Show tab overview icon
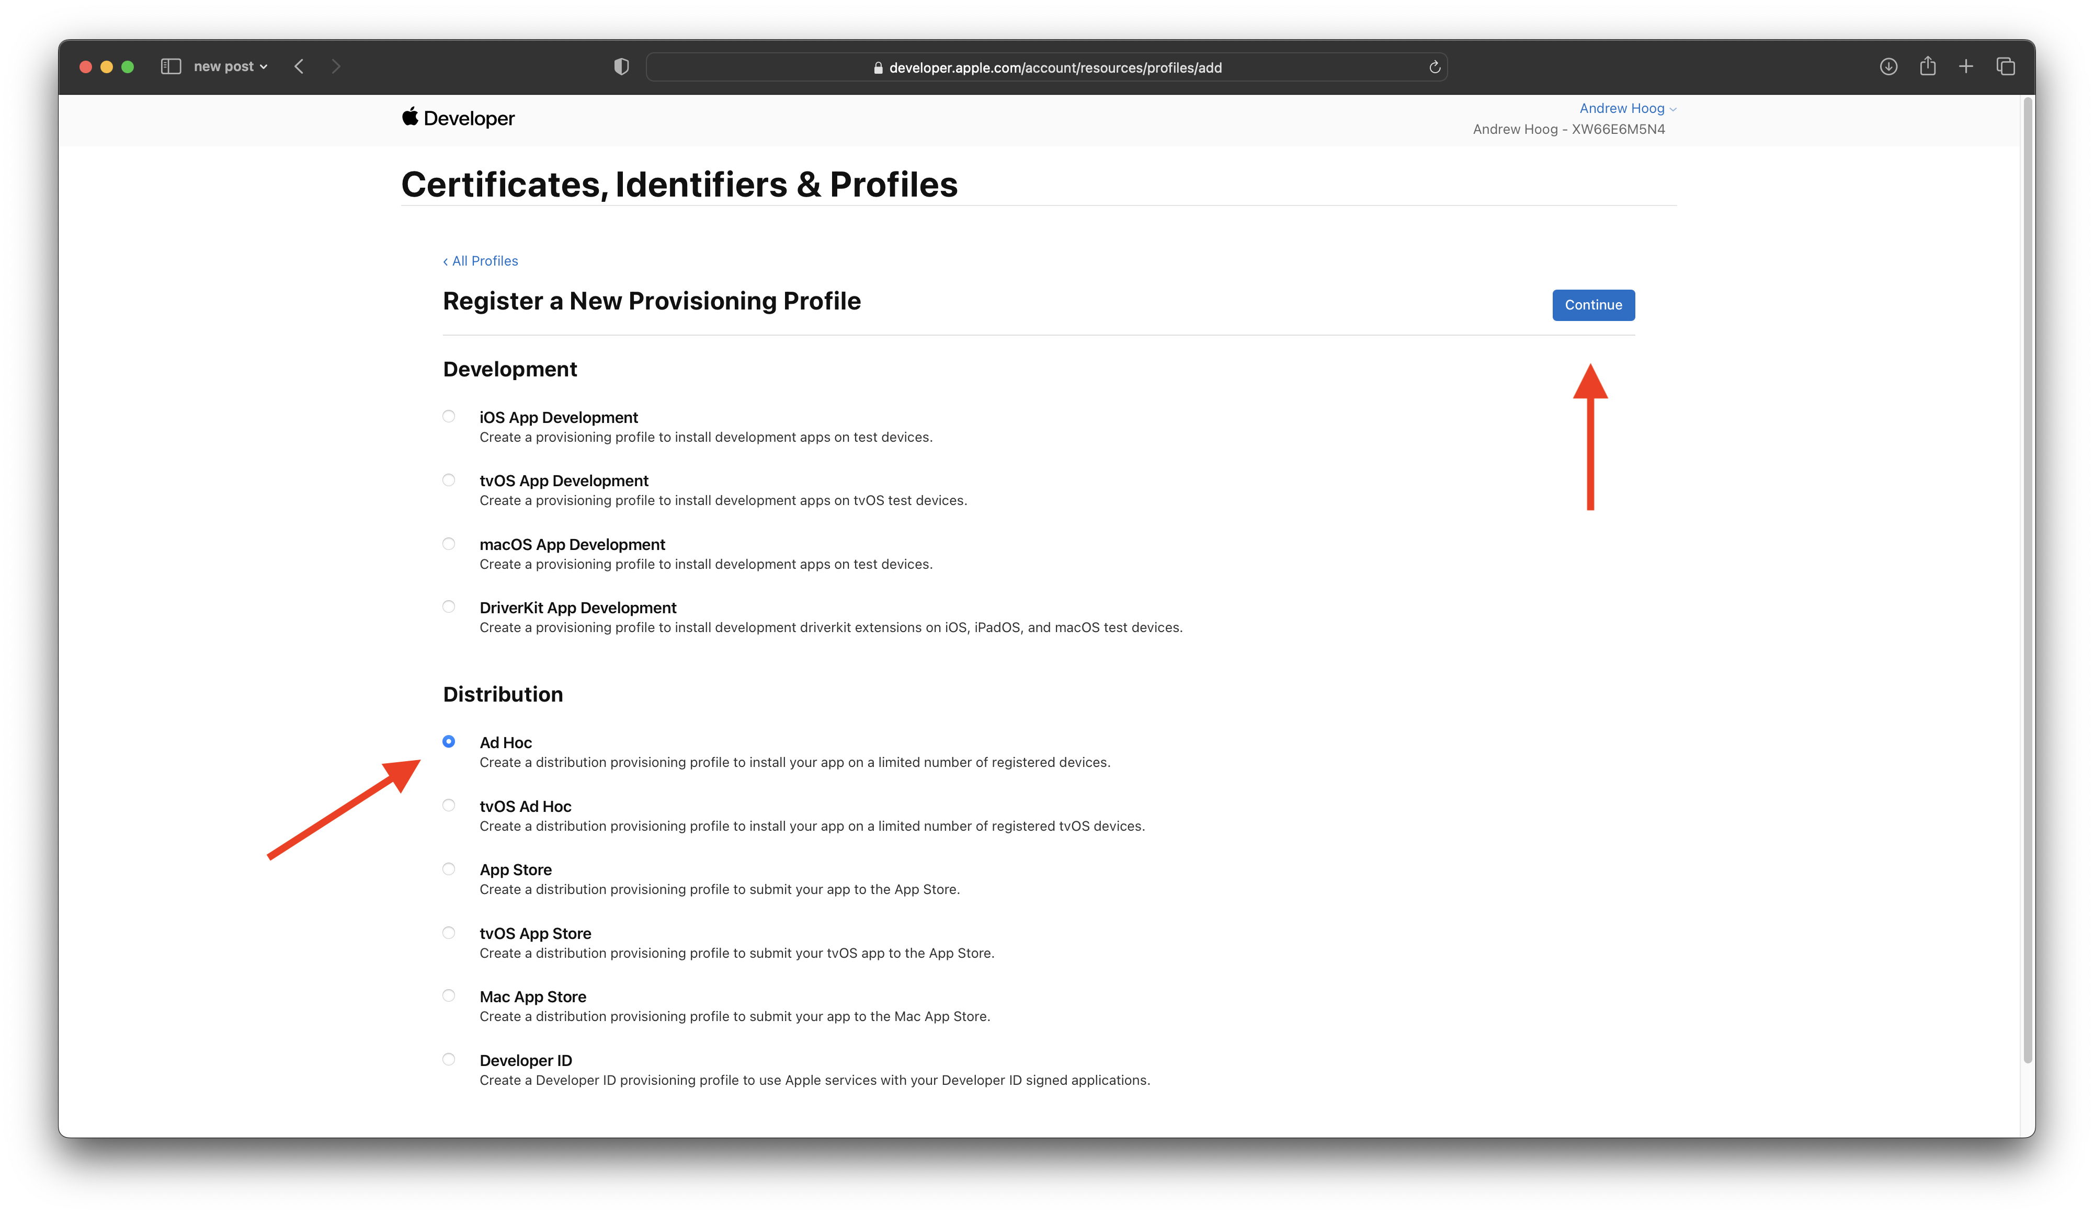This screenshot has height=1215, width=2094. [x=2005, y=66]
